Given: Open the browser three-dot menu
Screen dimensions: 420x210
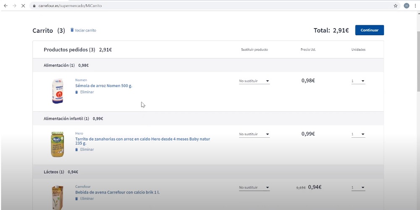Looking at the screenshot, I should click(x=415, y=6).
